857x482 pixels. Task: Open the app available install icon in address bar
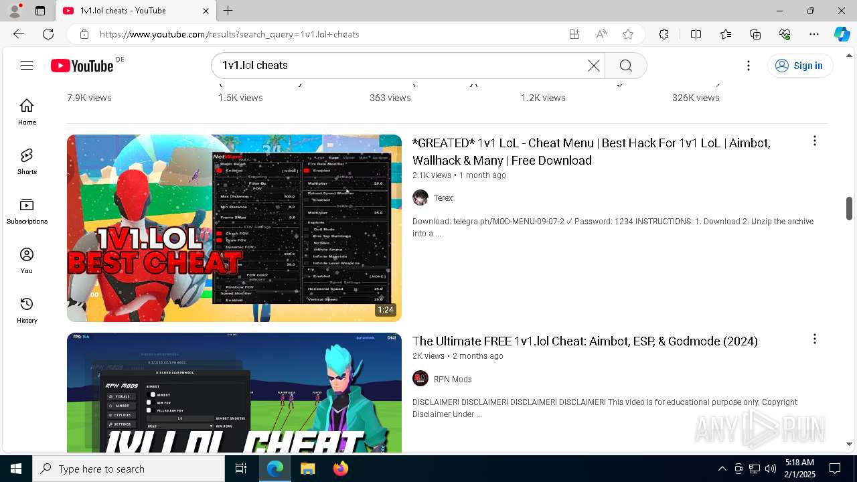click(574, 34)
